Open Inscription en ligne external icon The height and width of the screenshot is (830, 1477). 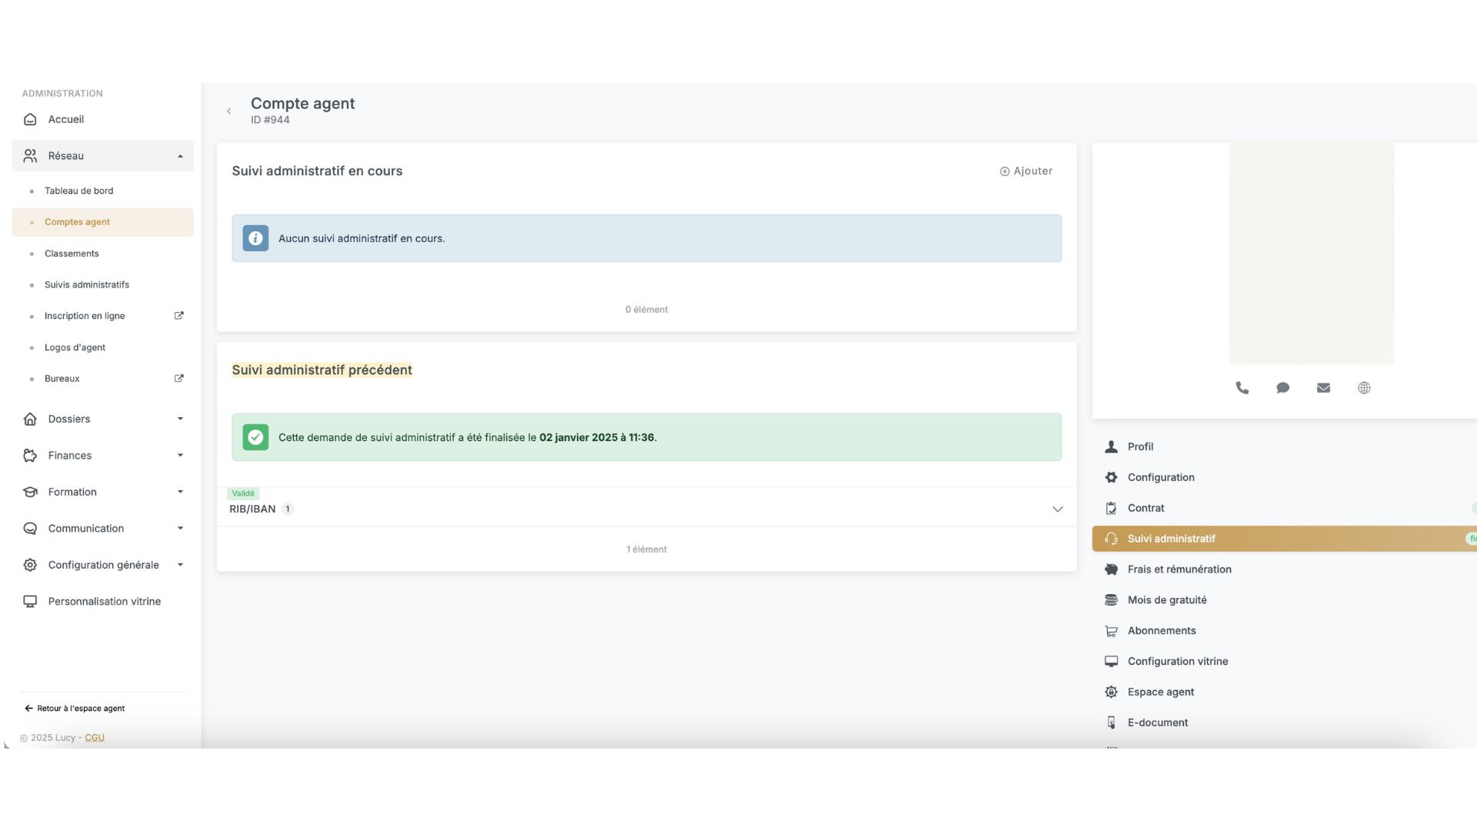pos(179,316)
